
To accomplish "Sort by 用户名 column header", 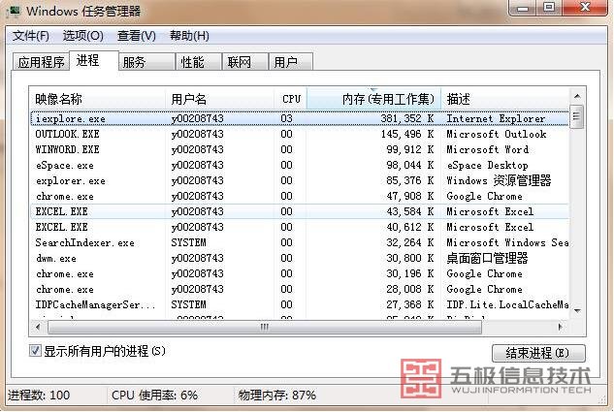I will (219, 99).
